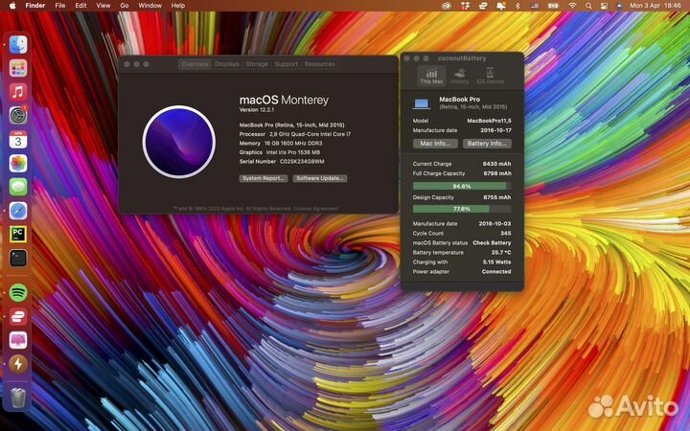Click serial number C02SK234G8WM
Screen dimensions: 690x431
tap(302, 162)
